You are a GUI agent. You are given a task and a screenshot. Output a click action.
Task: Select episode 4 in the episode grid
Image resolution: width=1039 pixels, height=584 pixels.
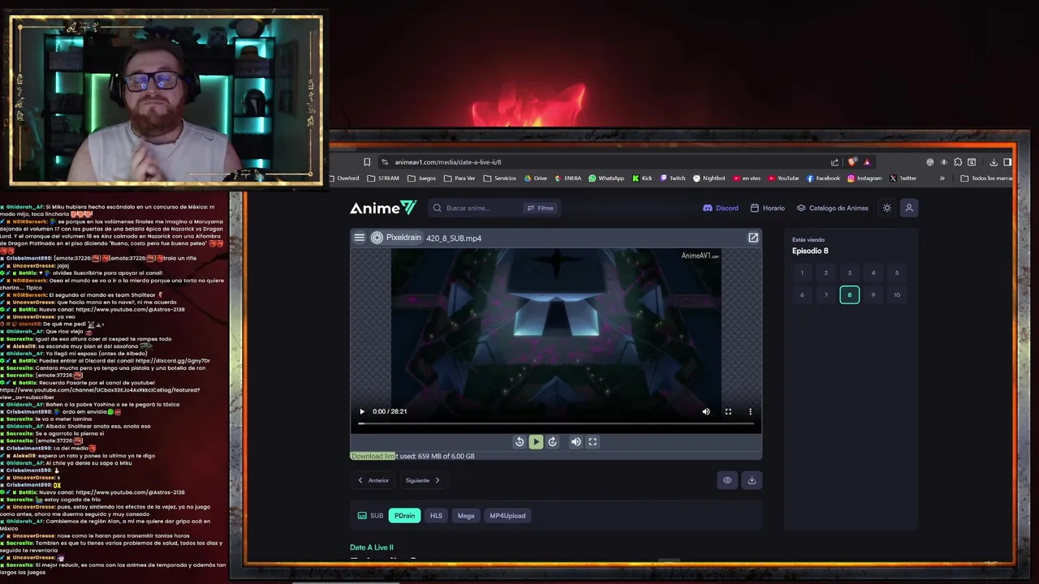[x=873, y=273]
